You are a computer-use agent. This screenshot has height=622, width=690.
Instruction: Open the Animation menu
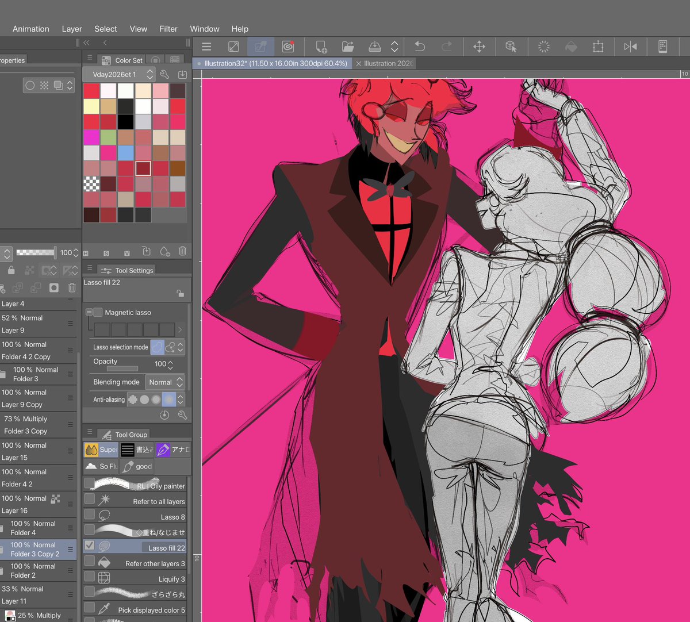point(31,29)
